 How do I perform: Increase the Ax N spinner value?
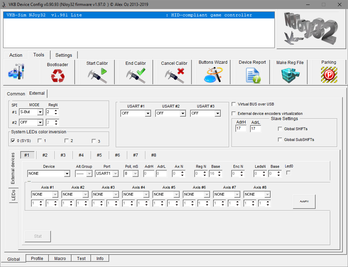182,172
